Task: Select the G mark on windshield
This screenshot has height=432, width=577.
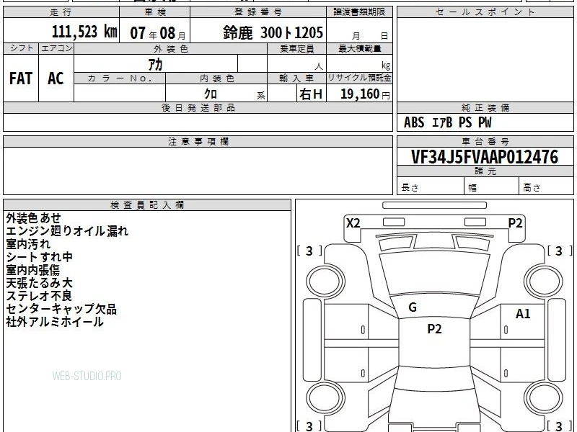Action: coord(413,307)
